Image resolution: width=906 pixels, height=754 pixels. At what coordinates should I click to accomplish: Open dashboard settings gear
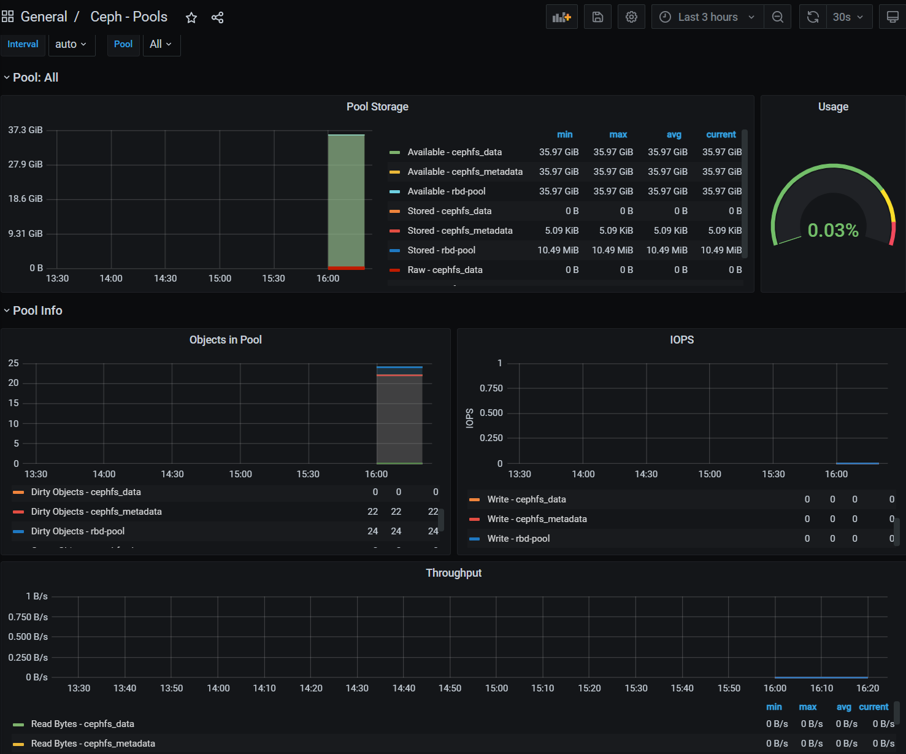[631, 17]
